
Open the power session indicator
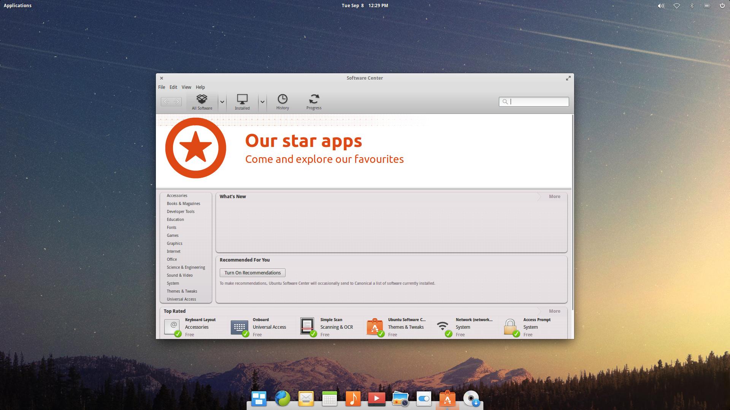[x=722, y=6]
